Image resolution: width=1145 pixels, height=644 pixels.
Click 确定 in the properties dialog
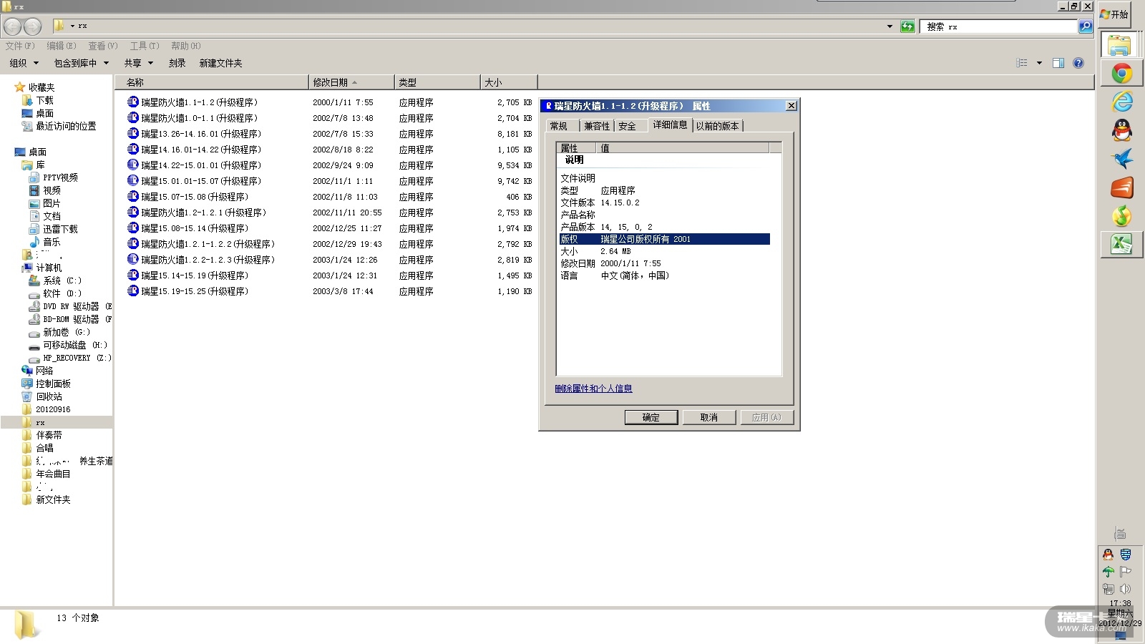pos(651,417)
